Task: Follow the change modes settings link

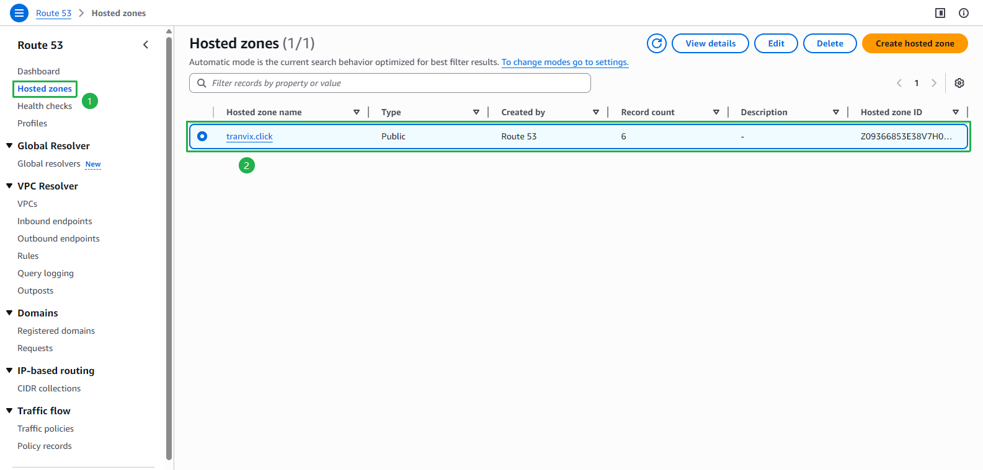Action: [x=565, y=62]
